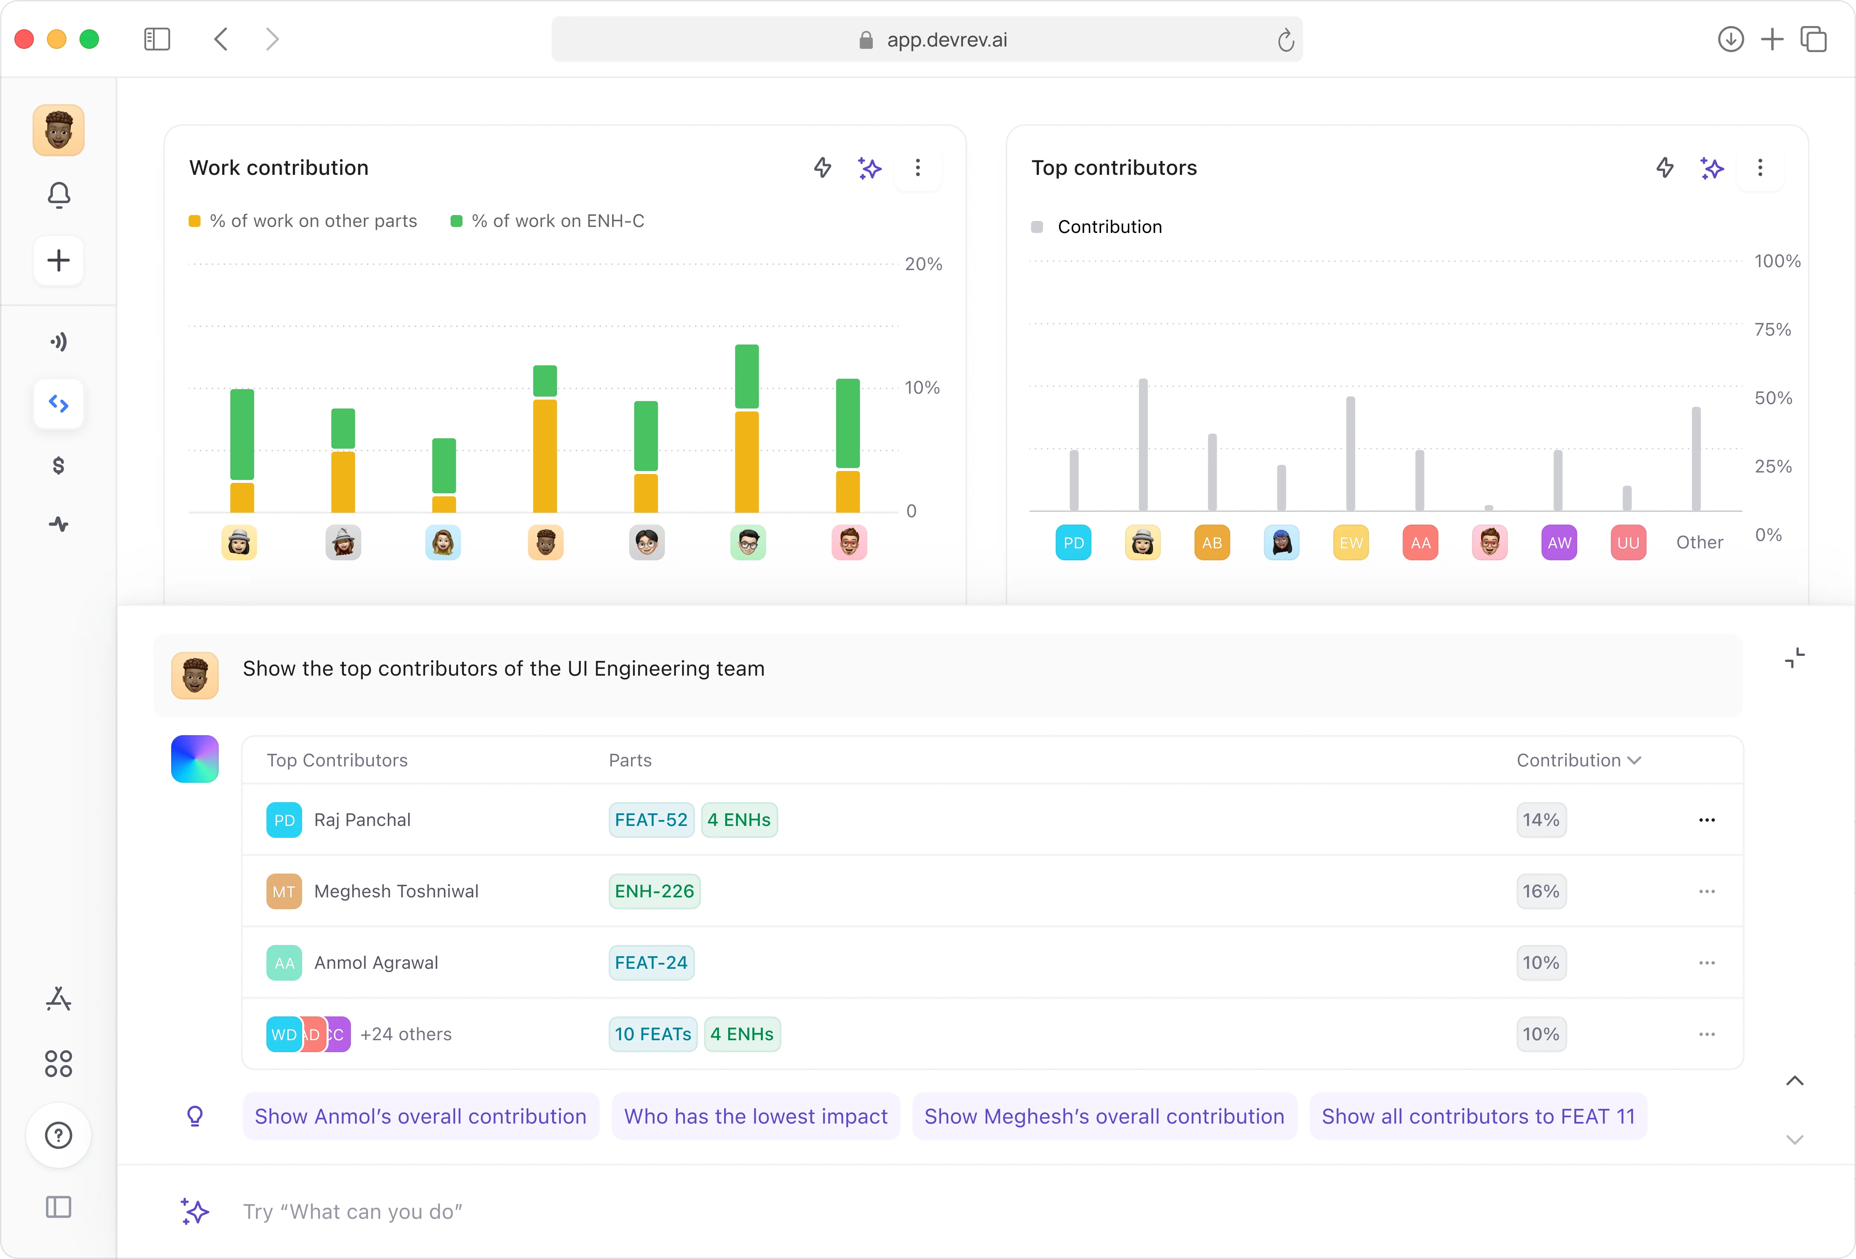
Task: Open the three-dot menu on Work contribution
Action: [x=918, y=168]
